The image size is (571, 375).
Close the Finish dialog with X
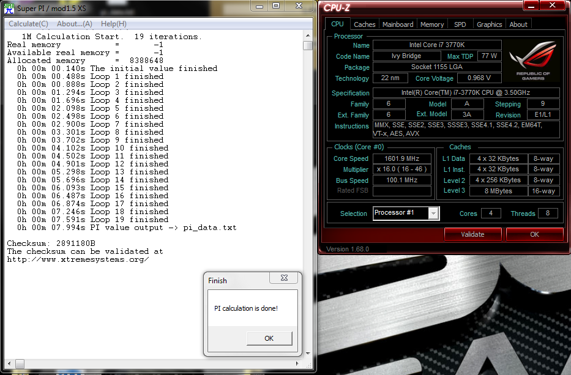coord(284,278)
